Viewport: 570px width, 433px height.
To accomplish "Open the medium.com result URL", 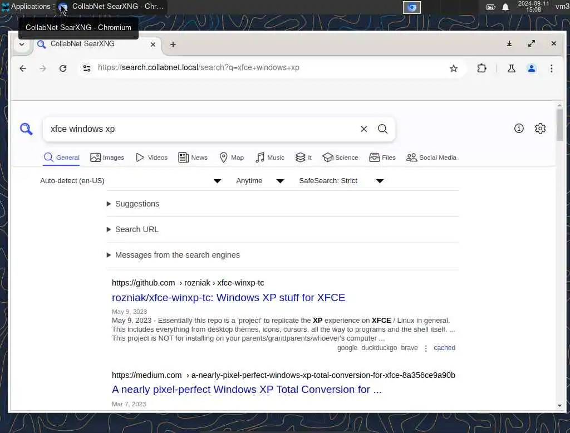I will pos(283,375).
